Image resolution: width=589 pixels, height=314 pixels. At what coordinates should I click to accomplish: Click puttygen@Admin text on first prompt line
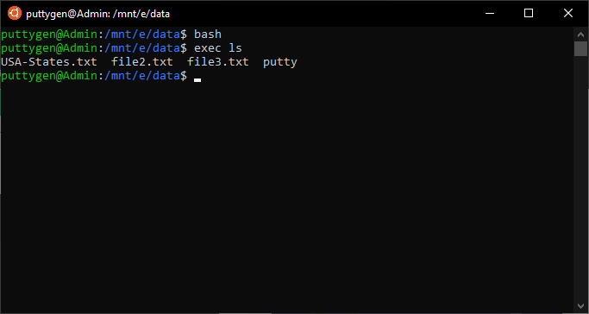(x=49, y=35)
